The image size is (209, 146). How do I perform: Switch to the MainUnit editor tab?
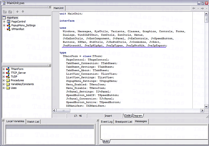click(59, 8)
